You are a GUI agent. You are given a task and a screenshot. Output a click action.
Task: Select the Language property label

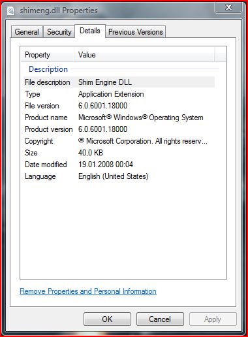click(x=40, y=176)
